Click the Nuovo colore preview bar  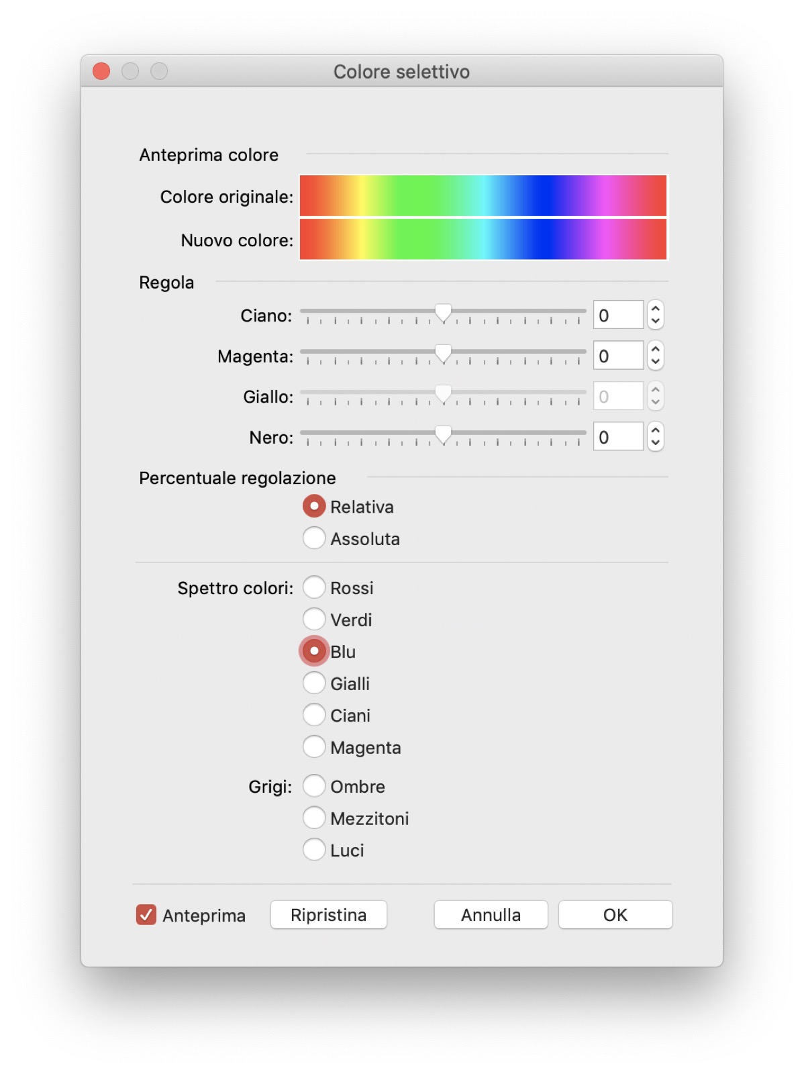[483, 240]
